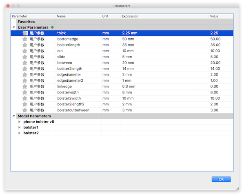Select the bolster2length name cell
The height and width of the screenshot is (196, 244).
click(78, 69)
